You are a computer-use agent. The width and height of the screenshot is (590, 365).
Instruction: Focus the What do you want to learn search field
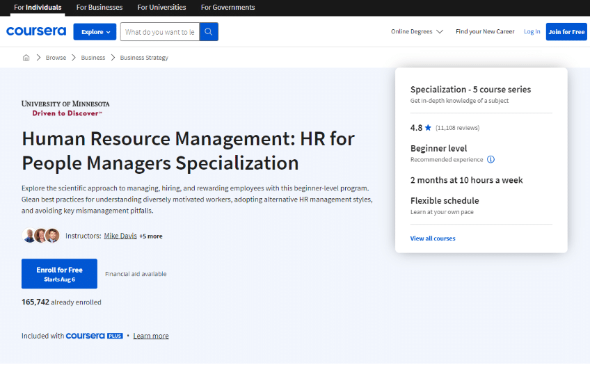(x=160, y=32)
